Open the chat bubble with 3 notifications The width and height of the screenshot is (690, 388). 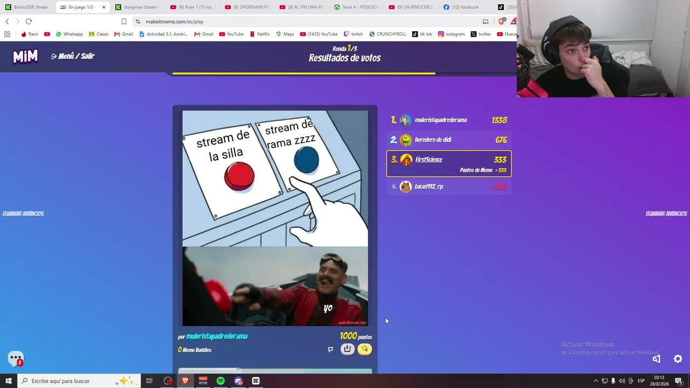tap(16, 358)
